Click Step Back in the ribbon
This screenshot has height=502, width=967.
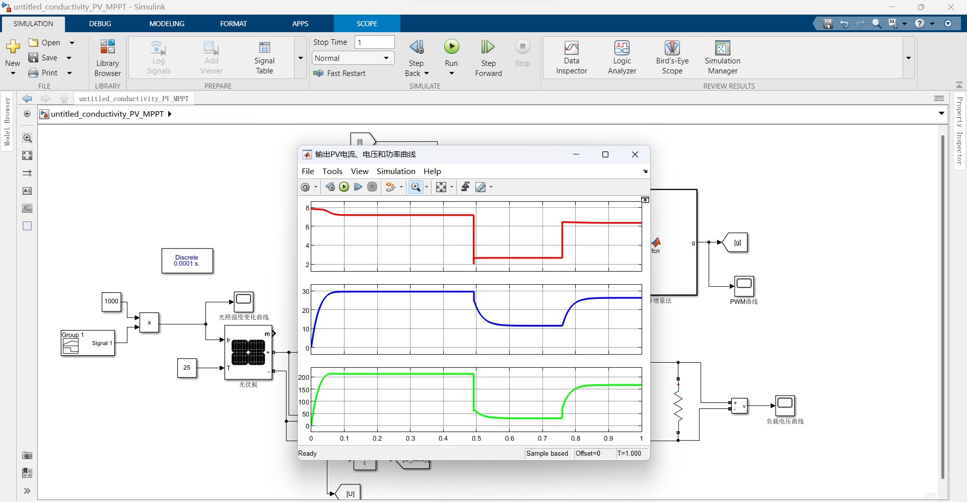pos(417,58)
